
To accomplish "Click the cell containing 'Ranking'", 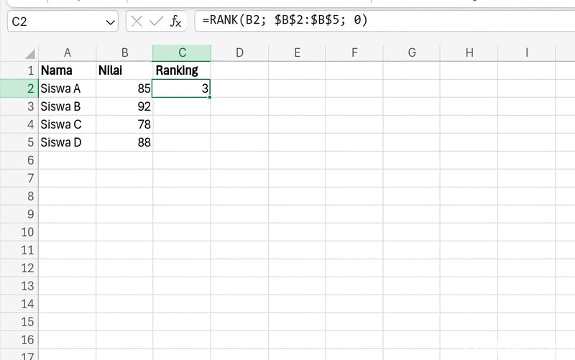I will 182,70.
